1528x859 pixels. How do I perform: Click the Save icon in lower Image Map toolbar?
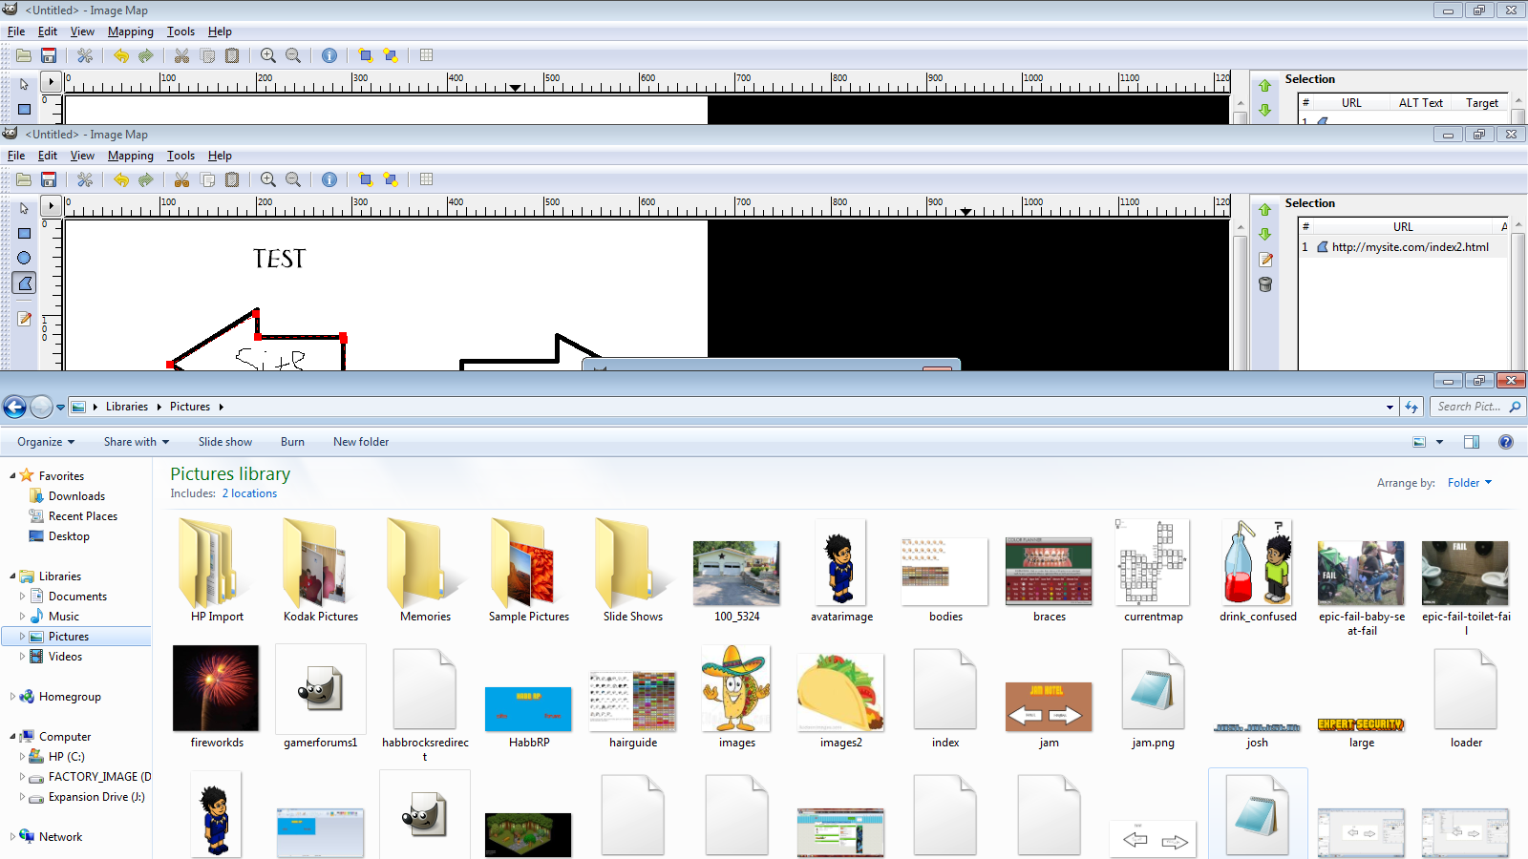(49, 179)
